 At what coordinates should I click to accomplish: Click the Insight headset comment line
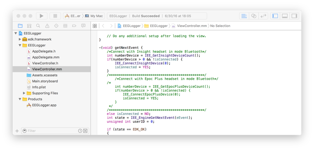pos(157,52)
